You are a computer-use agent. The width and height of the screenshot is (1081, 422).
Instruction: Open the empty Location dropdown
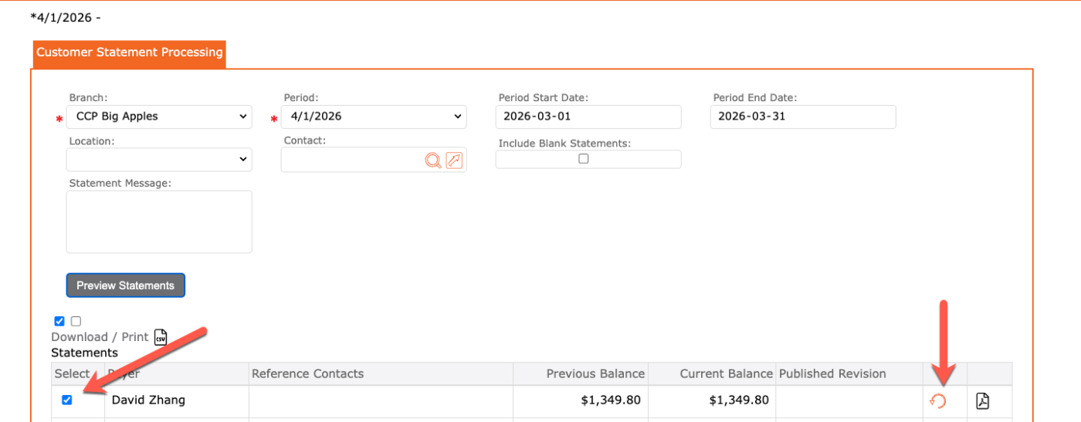[x=159, y=159]
